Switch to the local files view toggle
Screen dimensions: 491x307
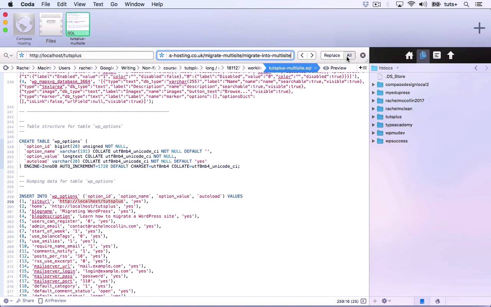coord(422,301)
